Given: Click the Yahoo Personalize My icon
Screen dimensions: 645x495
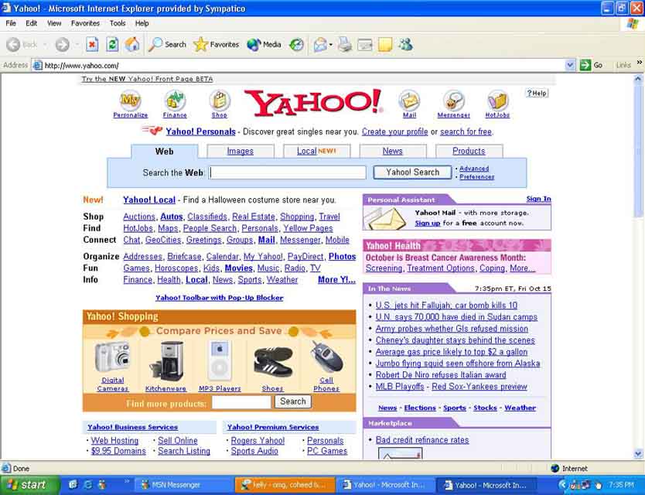Looking at the screenshot, I should [130, 101].
